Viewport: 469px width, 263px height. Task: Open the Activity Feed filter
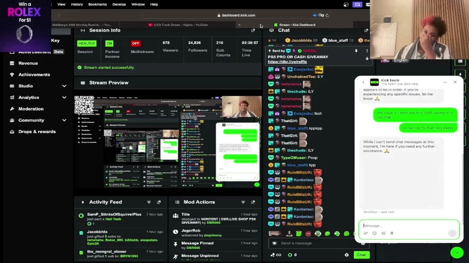[x=149, y=202]
